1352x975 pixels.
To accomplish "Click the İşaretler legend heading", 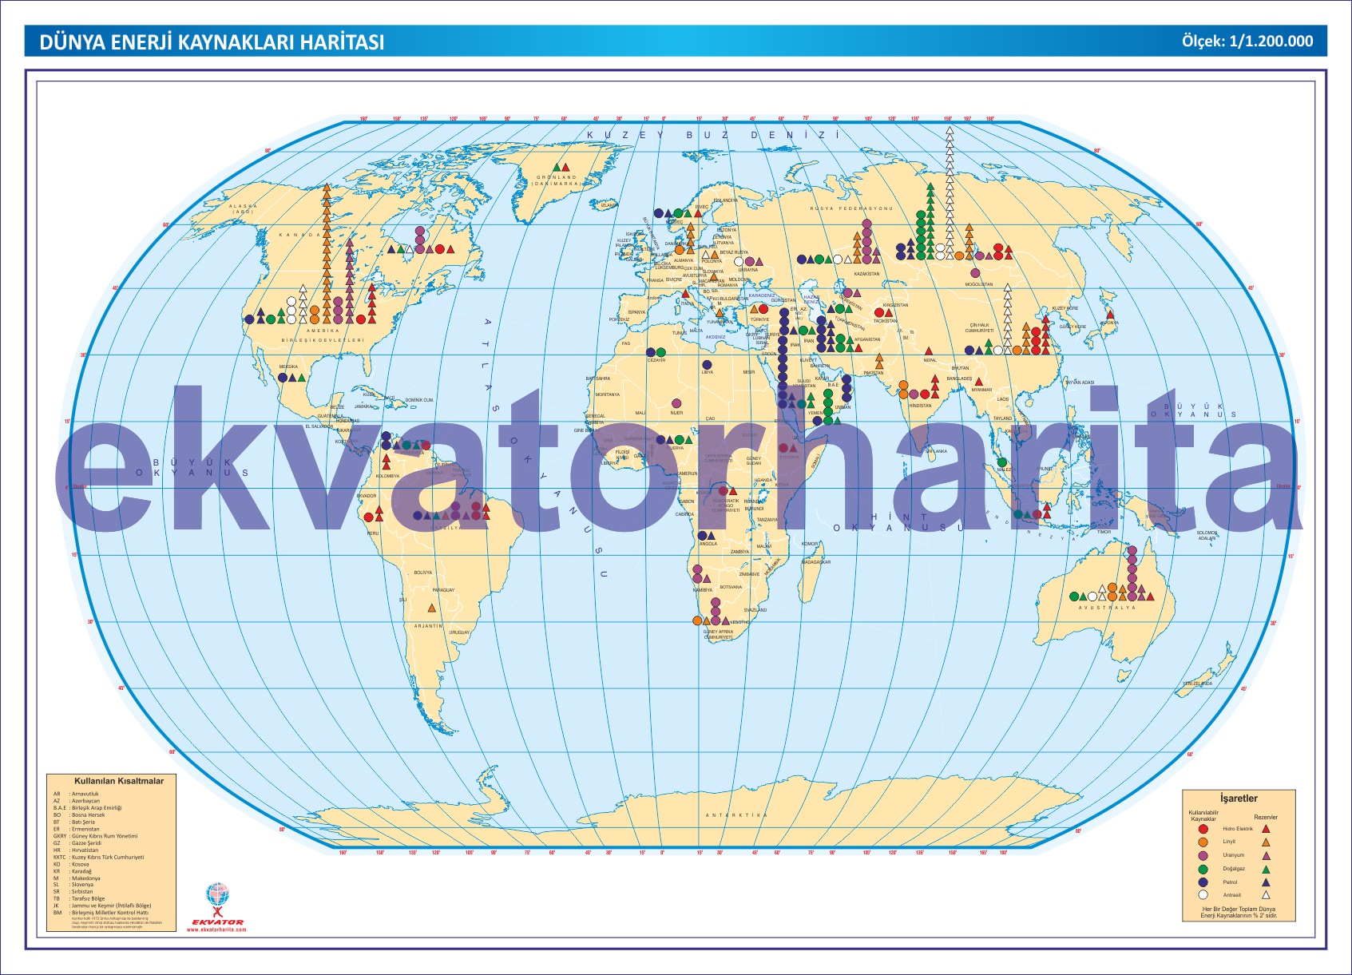I will tap(1239, 799).
